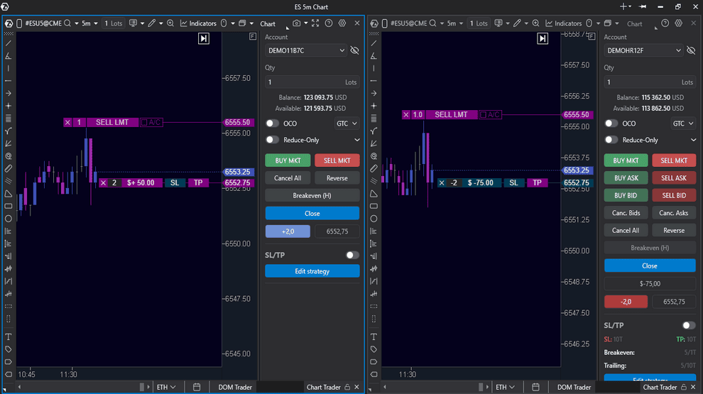The width and height of the screenshot is (703, 394).
Task: Expand the GTC dropdown in the right panel
Action: click(x=683, y=123)
